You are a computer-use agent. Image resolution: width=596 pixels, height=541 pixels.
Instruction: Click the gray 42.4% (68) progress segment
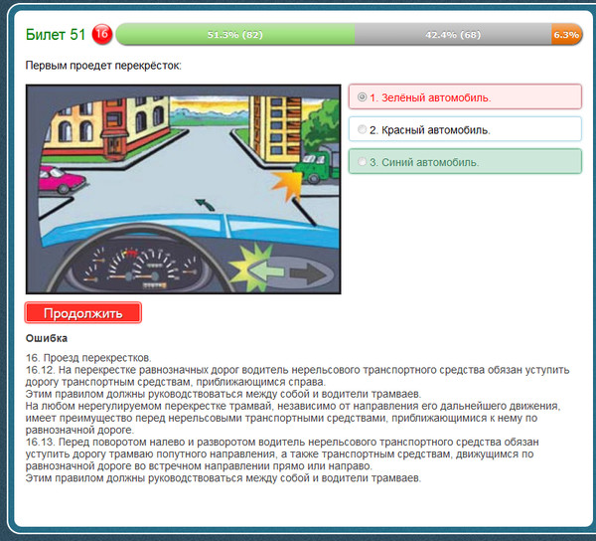pyautogui.click(x=452, y=35)
